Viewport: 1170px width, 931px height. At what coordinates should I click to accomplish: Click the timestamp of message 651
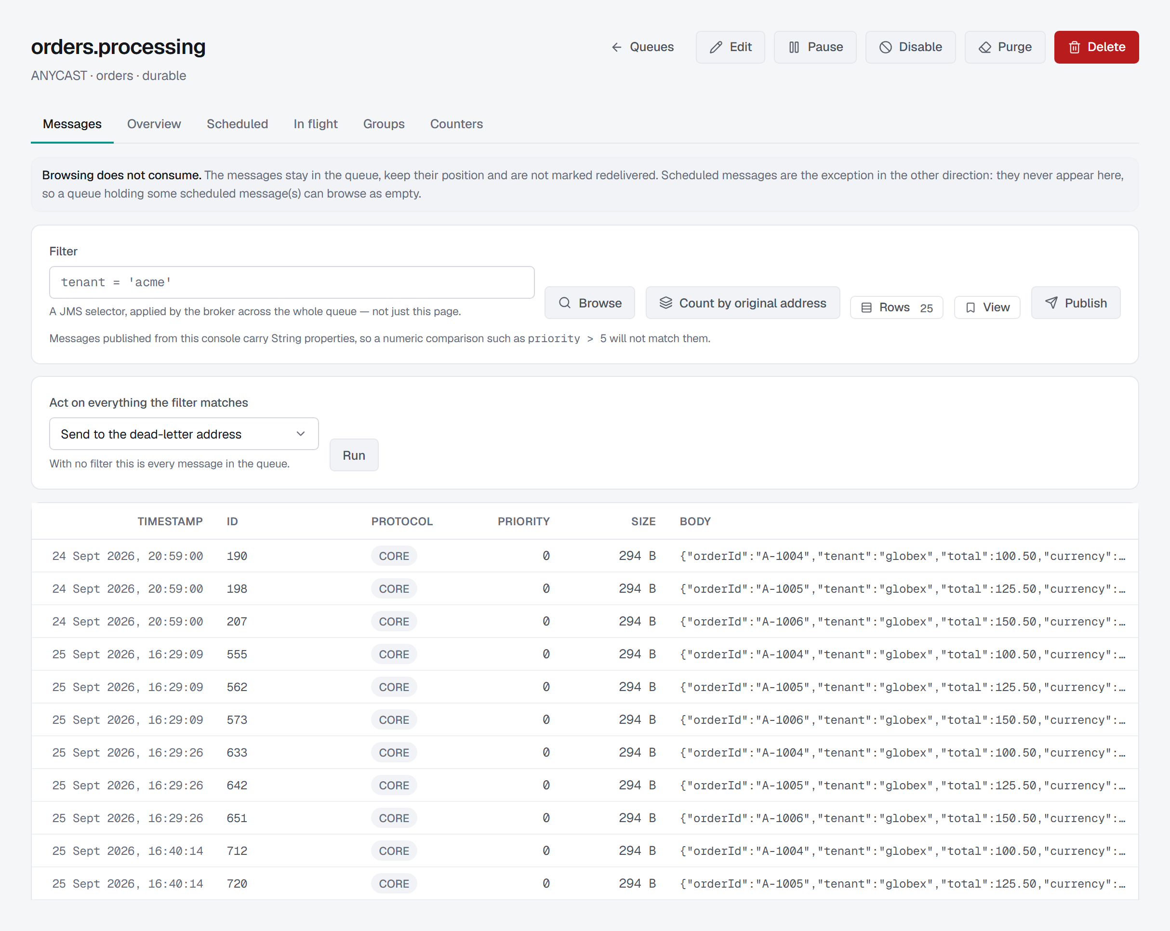tap(128, 818)
